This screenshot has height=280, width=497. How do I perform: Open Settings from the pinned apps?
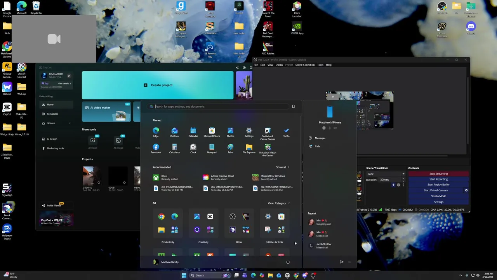click(x=249, y=132)
